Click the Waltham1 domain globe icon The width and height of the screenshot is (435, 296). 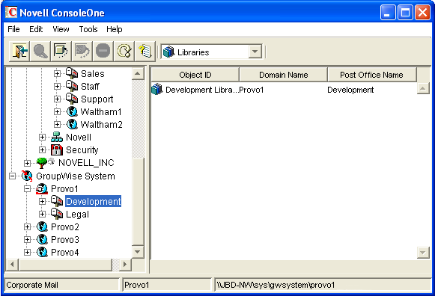(72, 111)
